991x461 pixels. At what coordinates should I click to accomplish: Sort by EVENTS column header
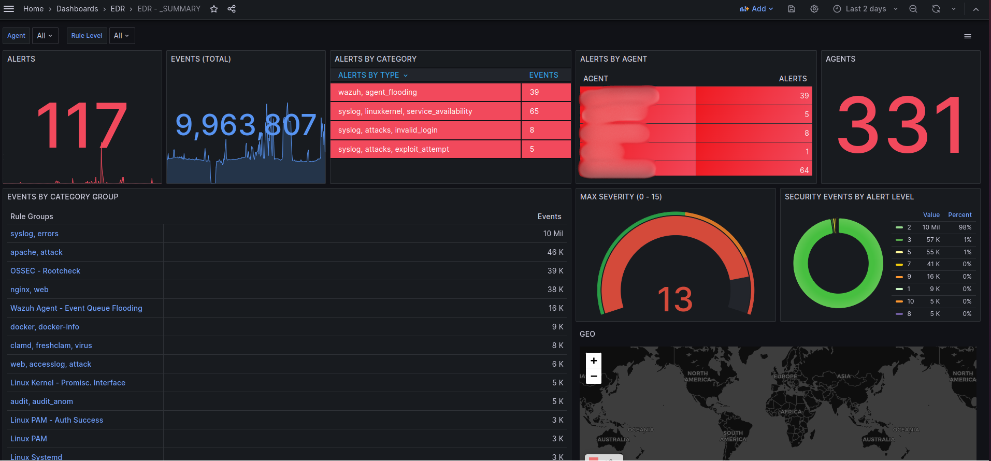tap(543, 75)
